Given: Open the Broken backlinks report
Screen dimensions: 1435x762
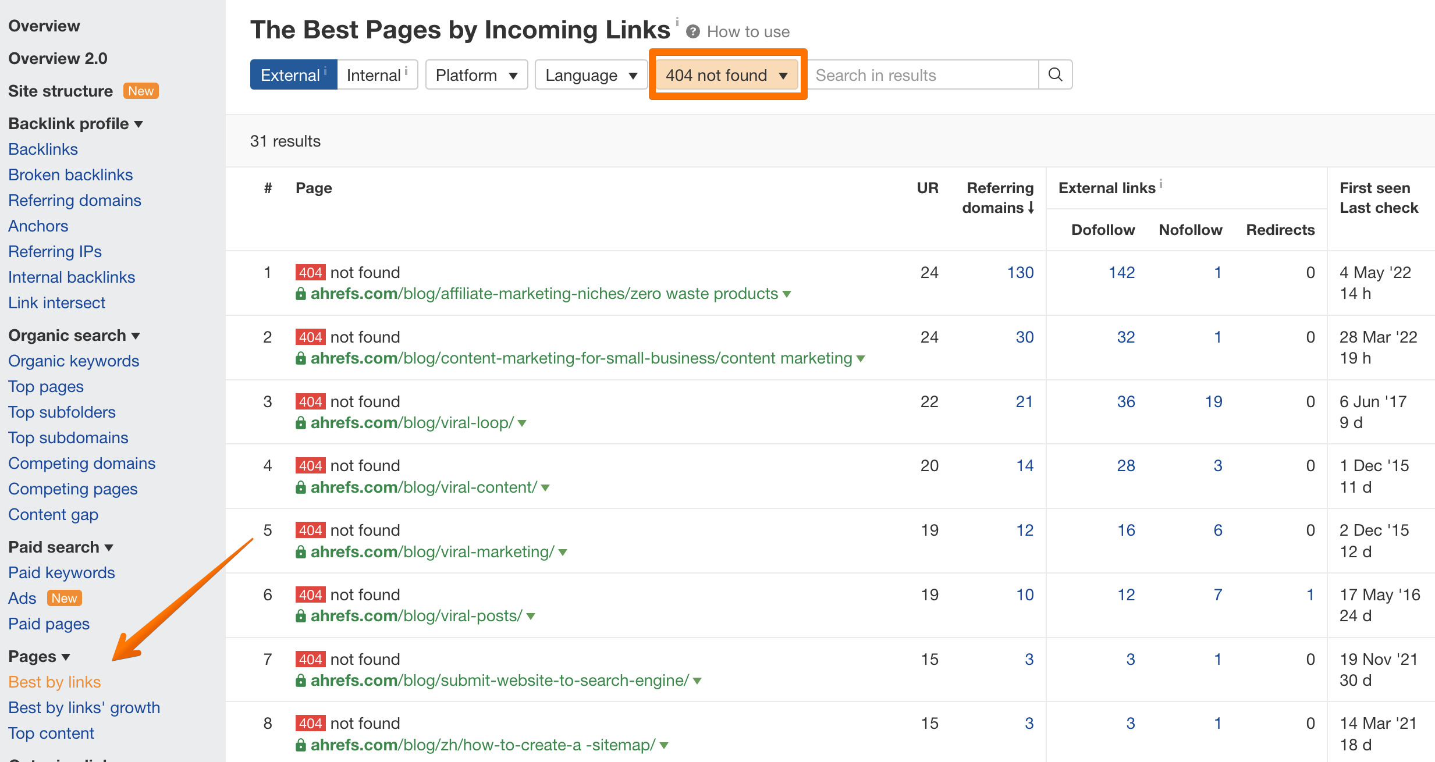Looking at the screenshot, I should 70,175.
